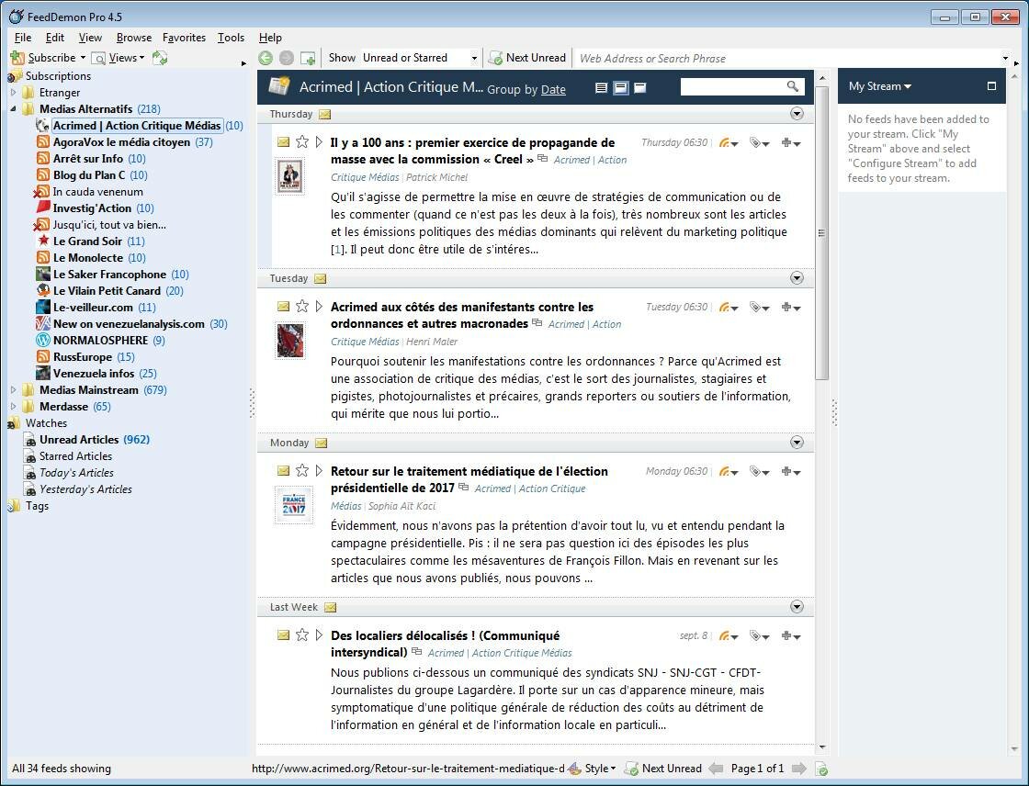The height and width of the screenshot is (786, 1029).
Task: Open the My Stream dropdown menu
Action: (879, 86)
